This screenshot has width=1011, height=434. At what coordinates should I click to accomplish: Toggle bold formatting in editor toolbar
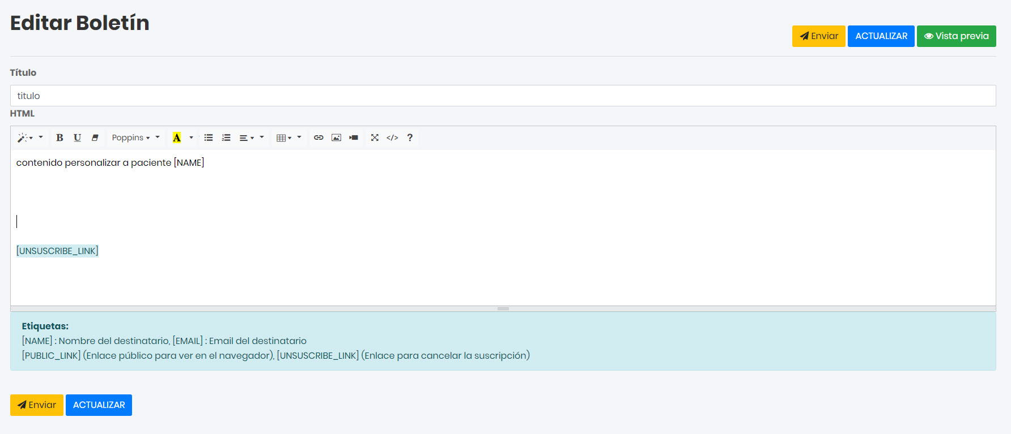click(x=60, y=137)
